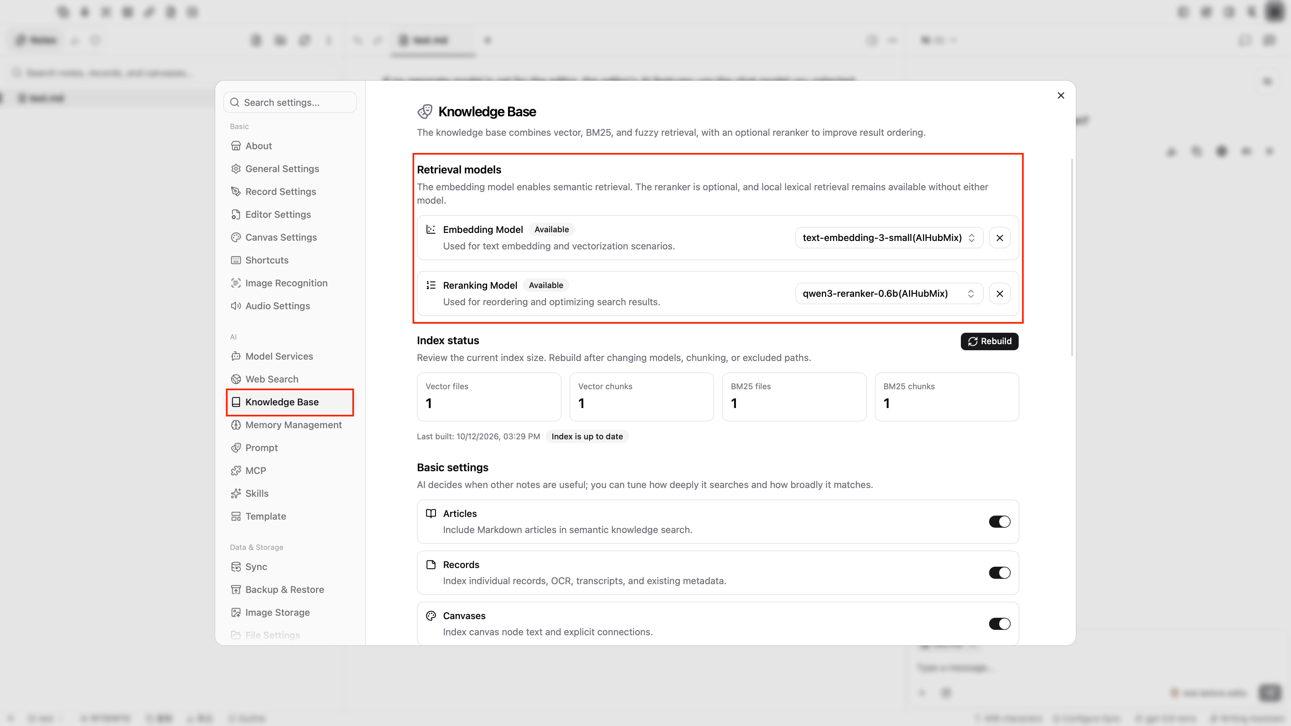Click the settings panel vertical scrollbar
Viewport: 1291px width, 726px height.
pos(1072,257)
